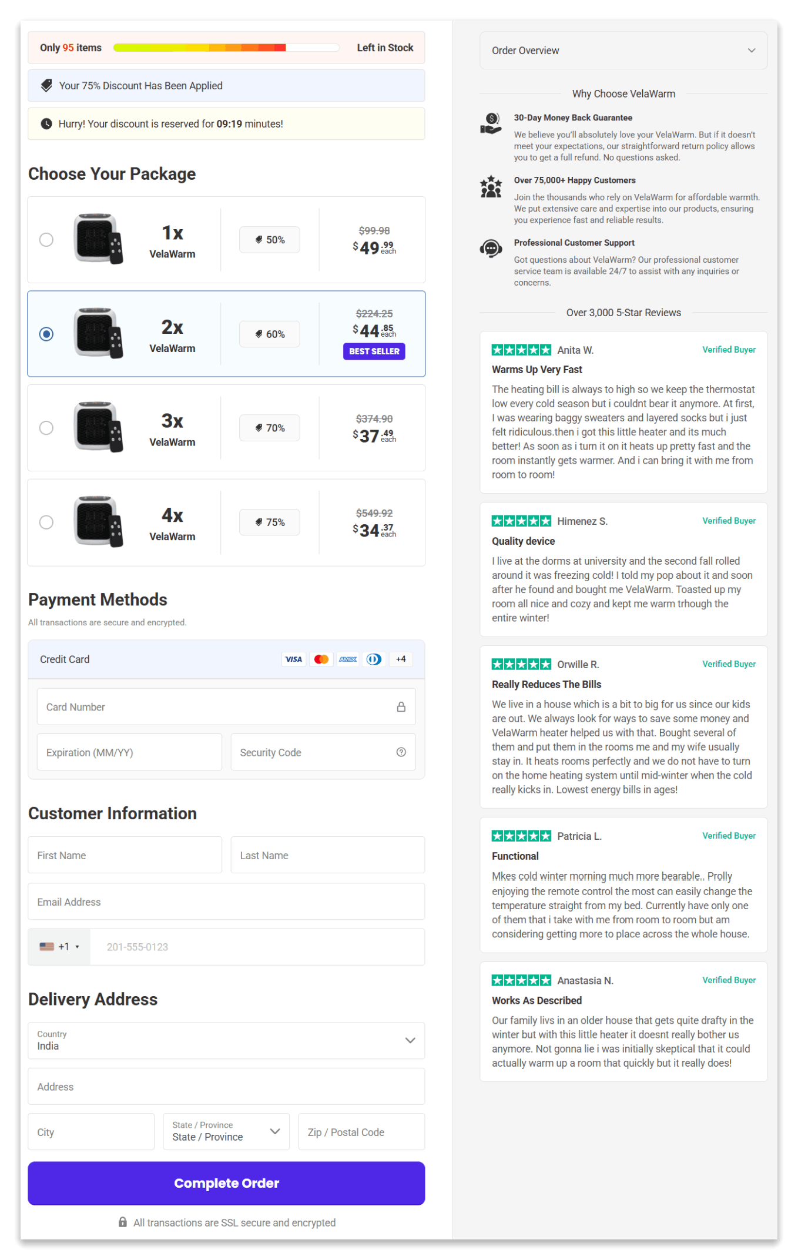The image size is (798, 1260).
Task: Click the Diners Club card icon
Action: pyautogui.click(x=374, y=659)
